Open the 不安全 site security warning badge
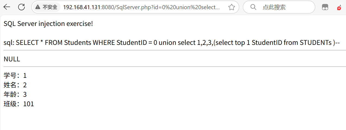The image size is (346, 130). pos(46,7)
